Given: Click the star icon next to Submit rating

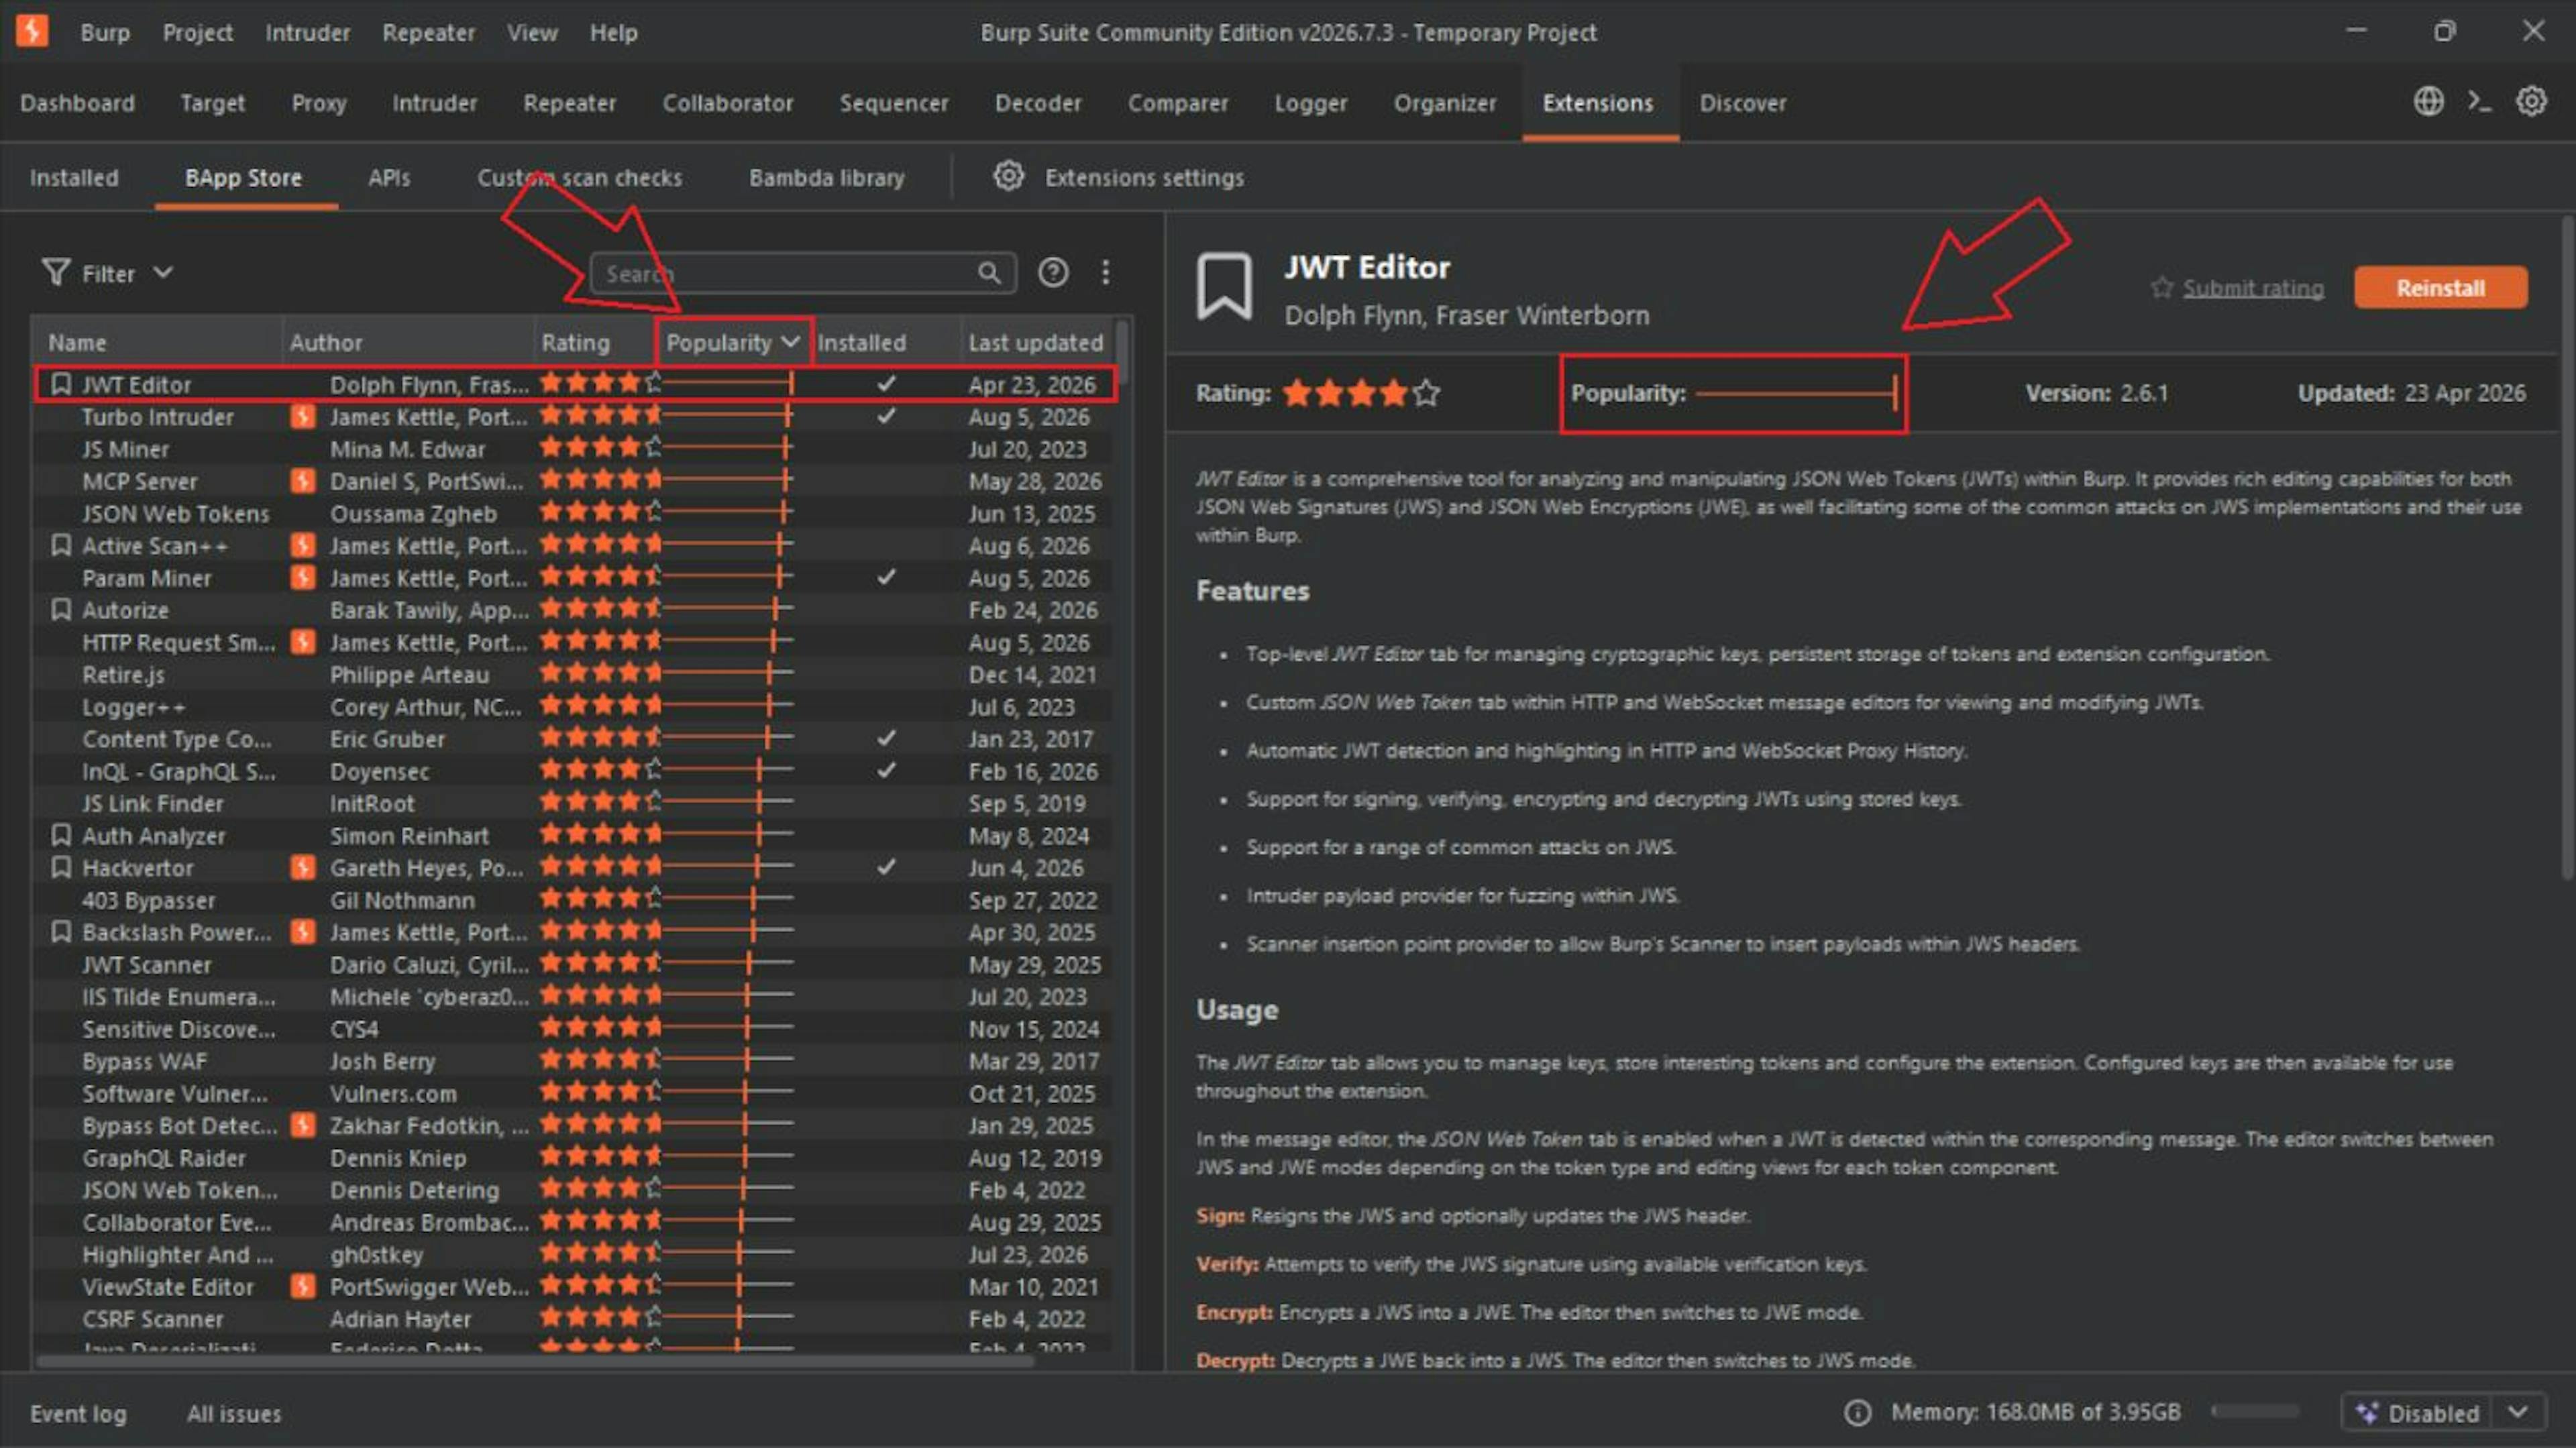Looking at the screenshot, I should [2162, 288].
